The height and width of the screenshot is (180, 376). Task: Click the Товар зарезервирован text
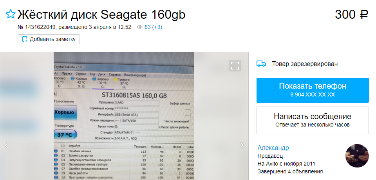coord(305,64)
